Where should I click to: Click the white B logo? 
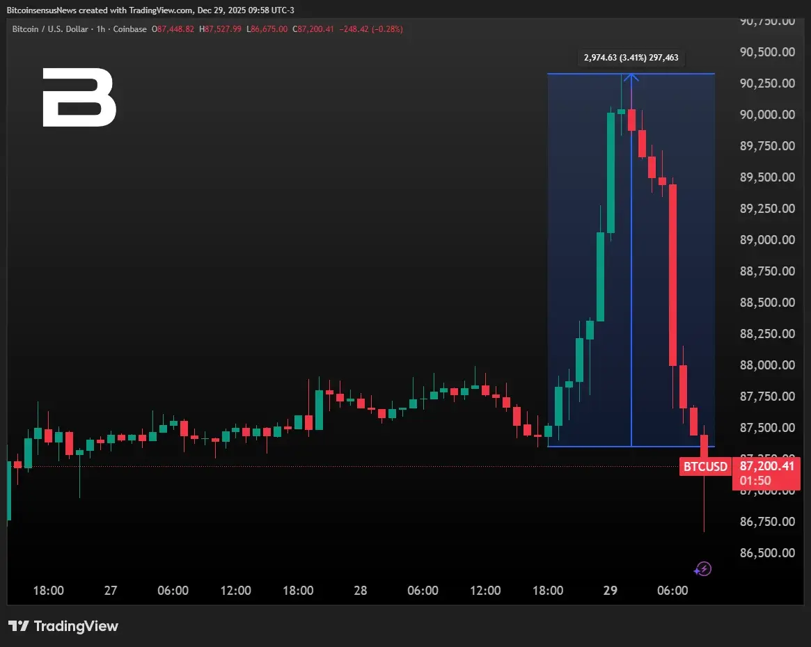pyautogui.click(x=79, y=97)
